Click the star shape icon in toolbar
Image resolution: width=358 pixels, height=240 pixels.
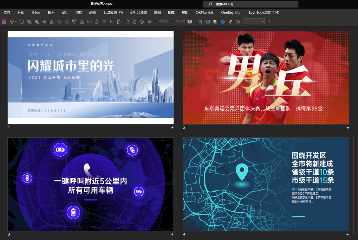(238, 22)
